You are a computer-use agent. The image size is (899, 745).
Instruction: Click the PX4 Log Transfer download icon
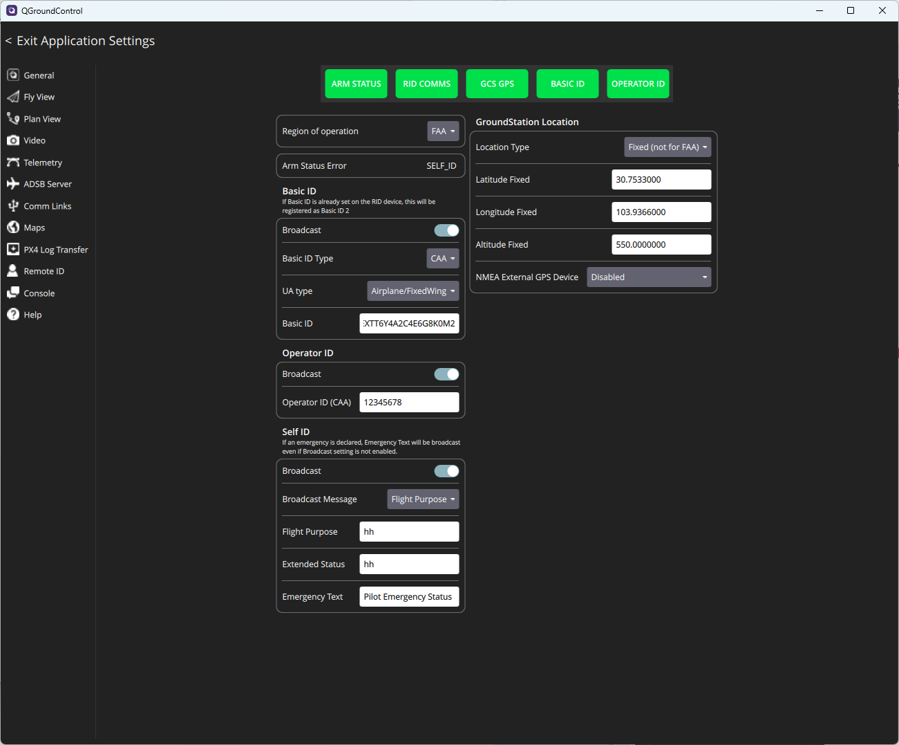[13, 249]
